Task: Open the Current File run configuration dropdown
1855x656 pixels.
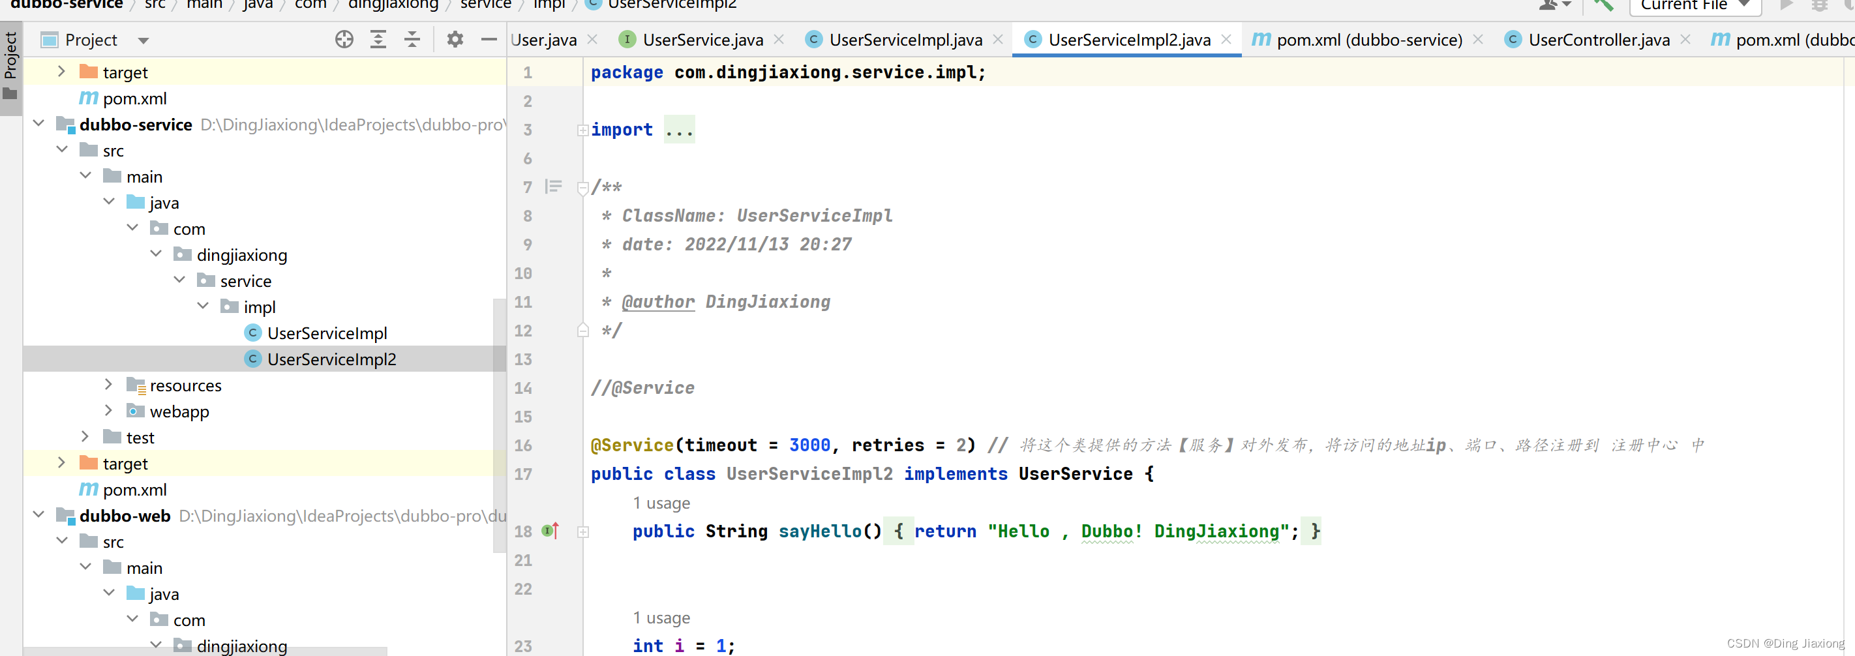Action: coord(1695,5)
